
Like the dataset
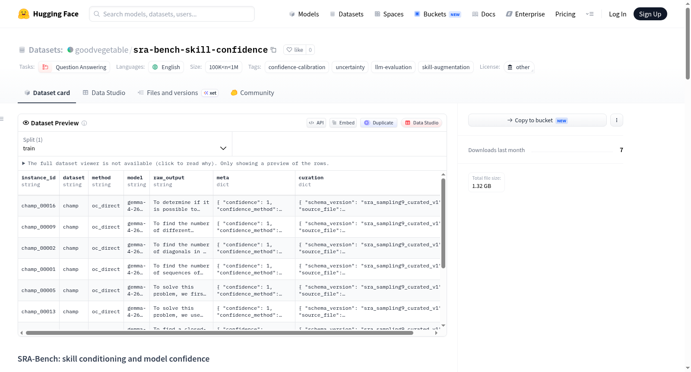click(x=295, y=50)
